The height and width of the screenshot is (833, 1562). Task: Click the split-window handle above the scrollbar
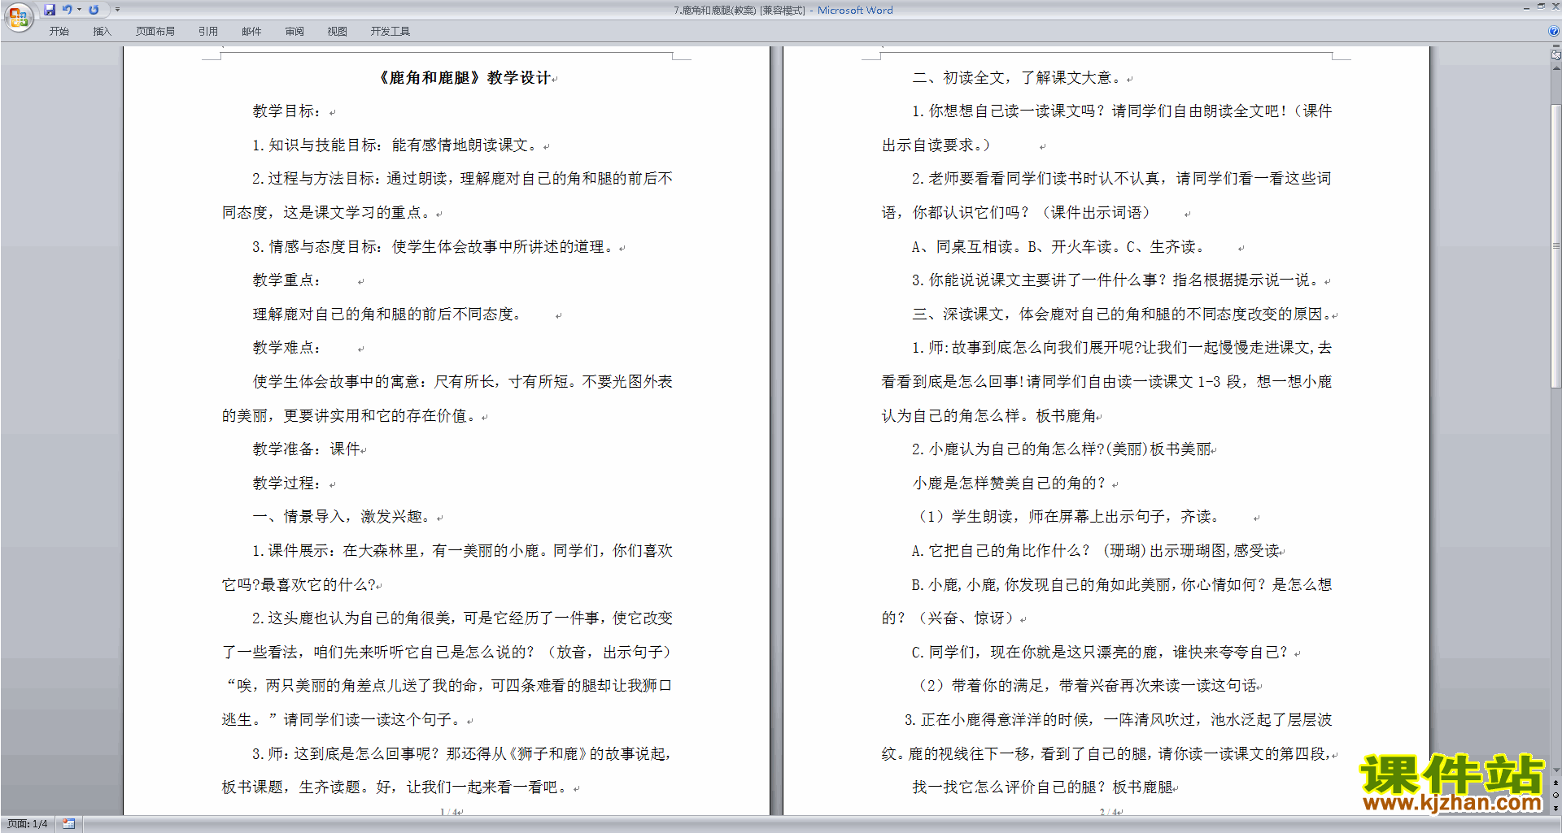tap(1556, 46)
